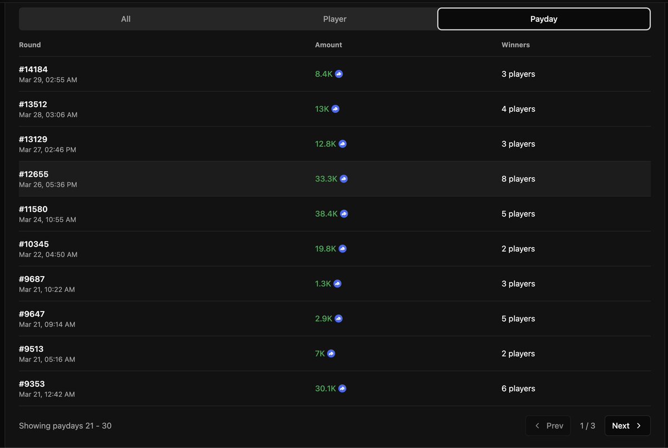
Task: Click the 1.3K amount value
Action: [323, 284]
